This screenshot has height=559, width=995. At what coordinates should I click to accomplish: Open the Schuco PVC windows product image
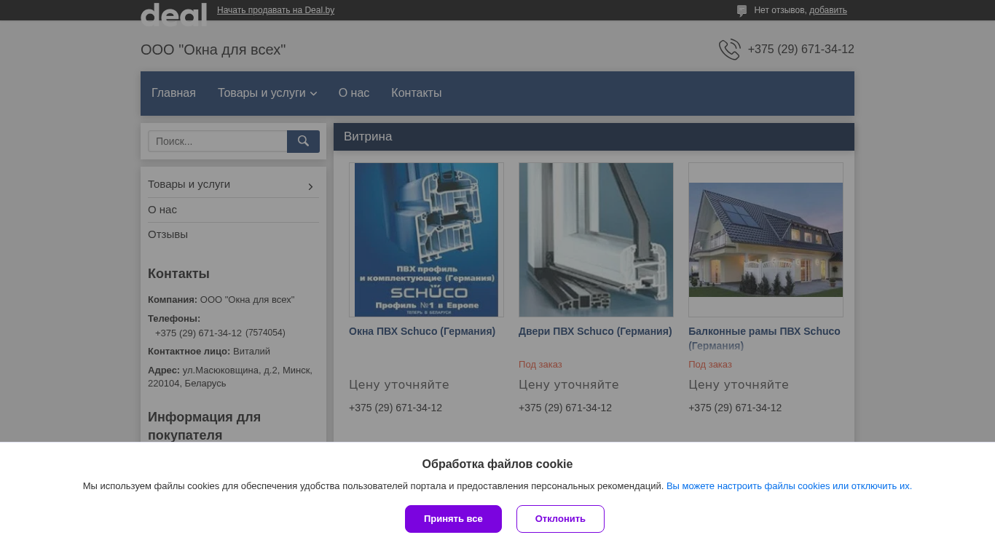[x=426, y=239]
